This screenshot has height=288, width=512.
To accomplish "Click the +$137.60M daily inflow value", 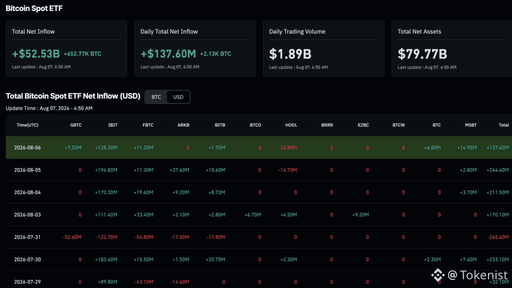I will coord(168,54).
